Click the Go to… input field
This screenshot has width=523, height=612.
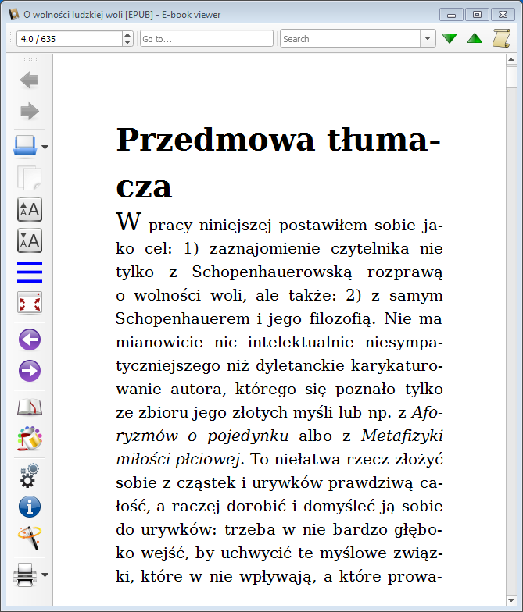pos(206,39)
